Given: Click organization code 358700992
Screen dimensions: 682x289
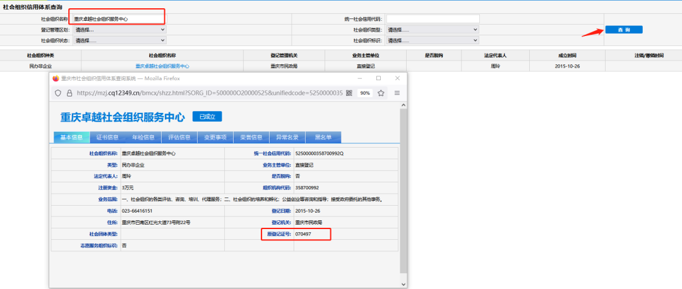Looking at the screenshot, I should (307, 188).
